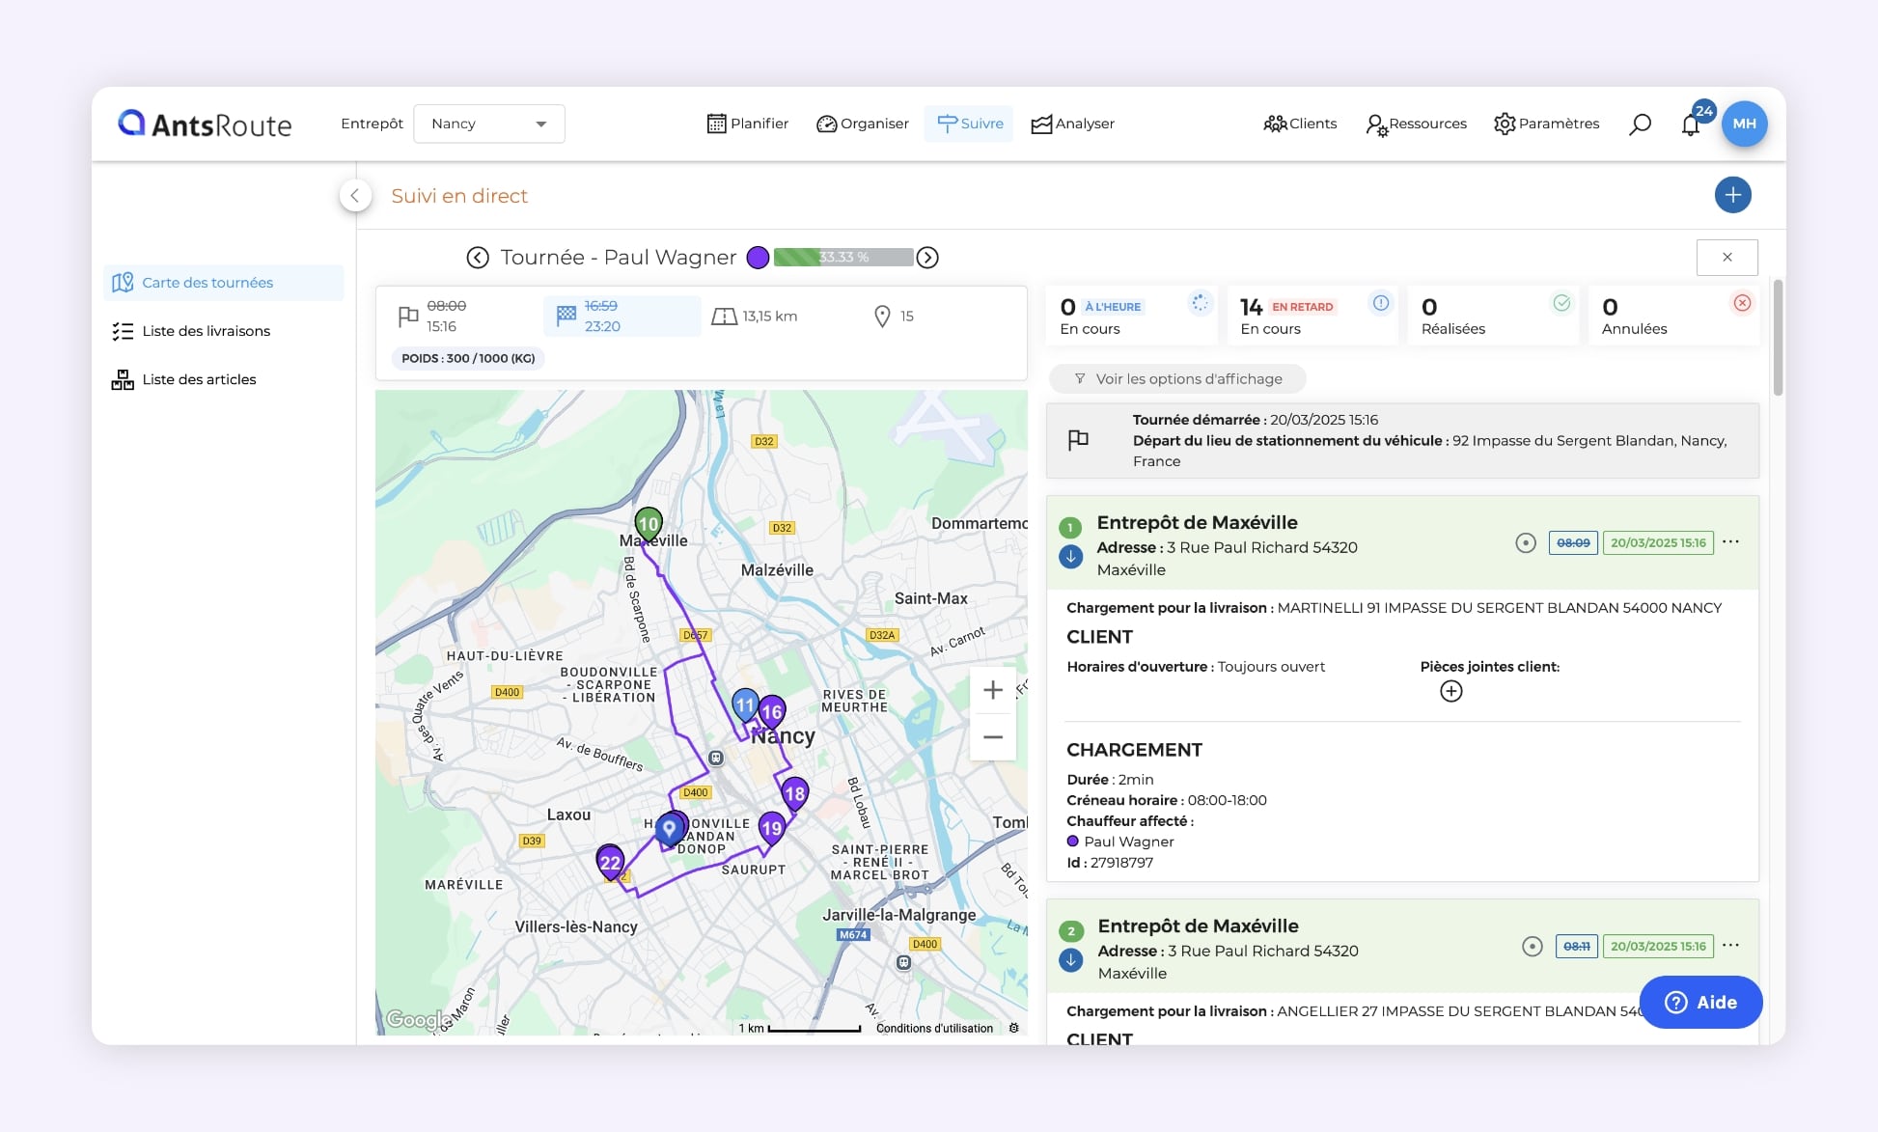This screenshot has height=1132, width=1878.
Task: Open the Entrepôt Nancy dropdown
Action: point(488,124)
